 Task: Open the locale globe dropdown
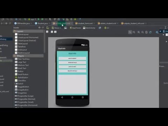pos(100,28)
